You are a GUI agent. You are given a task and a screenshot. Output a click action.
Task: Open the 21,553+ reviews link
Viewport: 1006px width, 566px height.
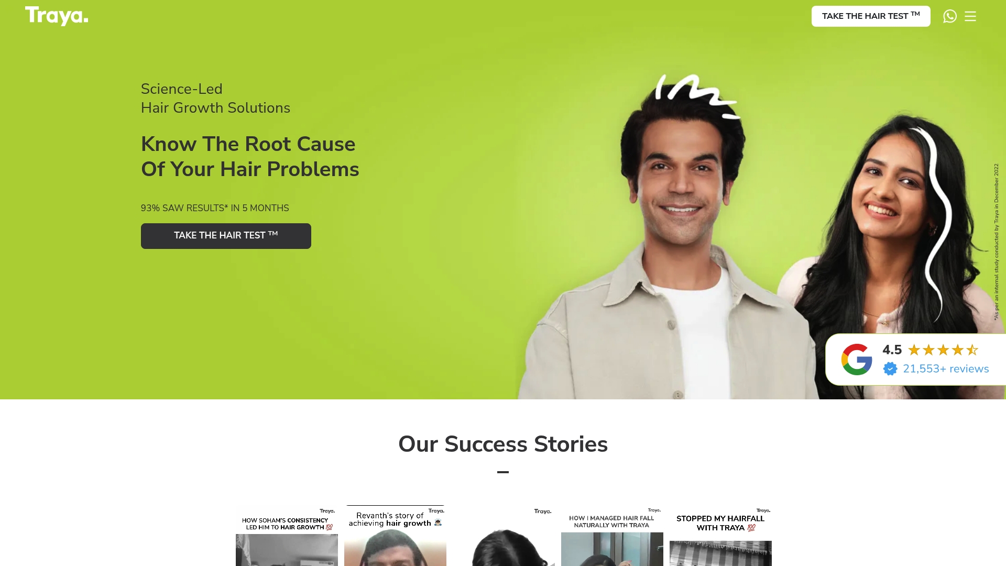pos(946,369)
